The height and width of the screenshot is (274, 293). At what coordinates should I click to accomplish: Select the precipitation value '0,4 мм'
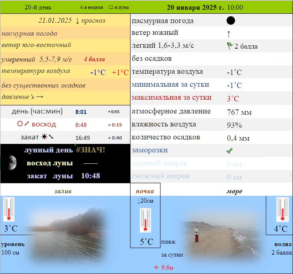point(238,138)
